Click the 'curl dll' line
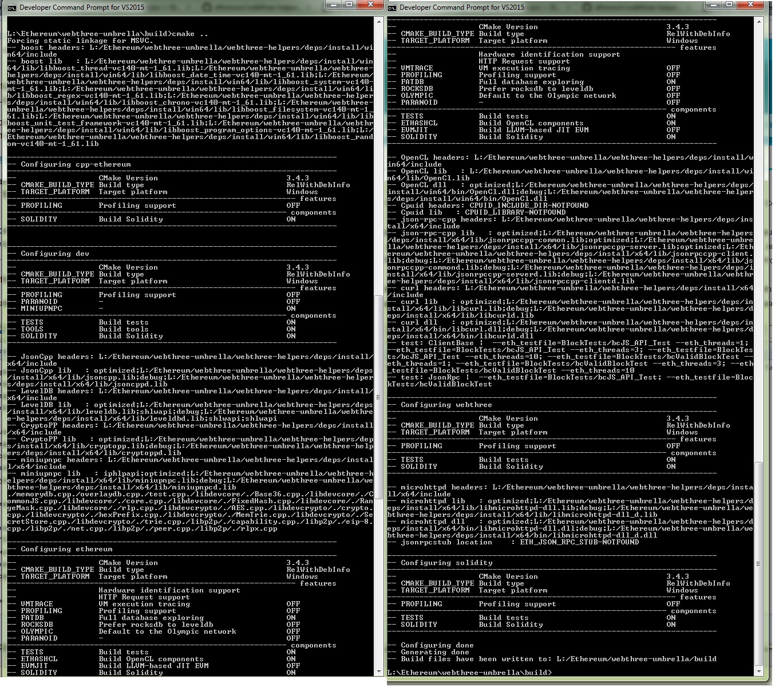The height and width of the screenshot is (687, 783). (x=570, y=329)
